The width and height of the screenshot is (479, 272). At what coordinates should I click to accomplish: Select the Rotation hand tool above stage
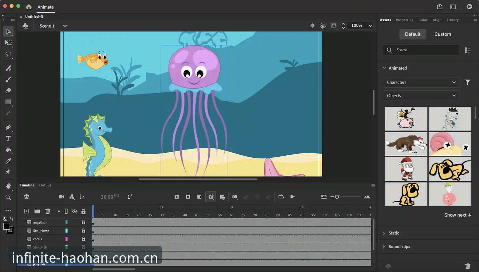(323, 26)
